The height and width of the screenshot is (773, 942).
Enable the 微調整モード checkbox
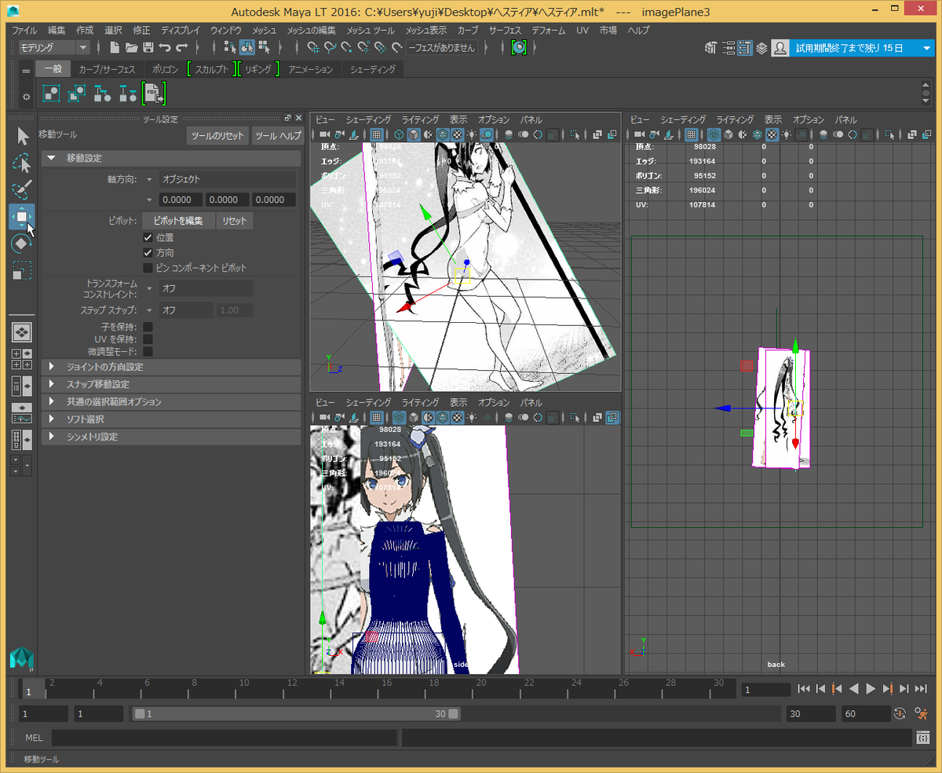[148, 351]
